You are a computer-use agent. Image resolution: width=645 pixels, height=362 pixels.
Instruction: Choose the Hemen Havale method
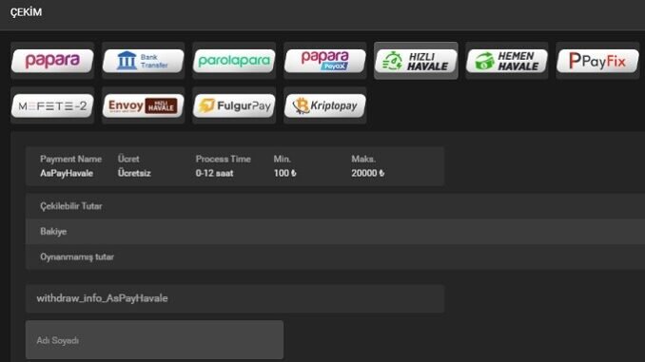[x=507, y=61]
